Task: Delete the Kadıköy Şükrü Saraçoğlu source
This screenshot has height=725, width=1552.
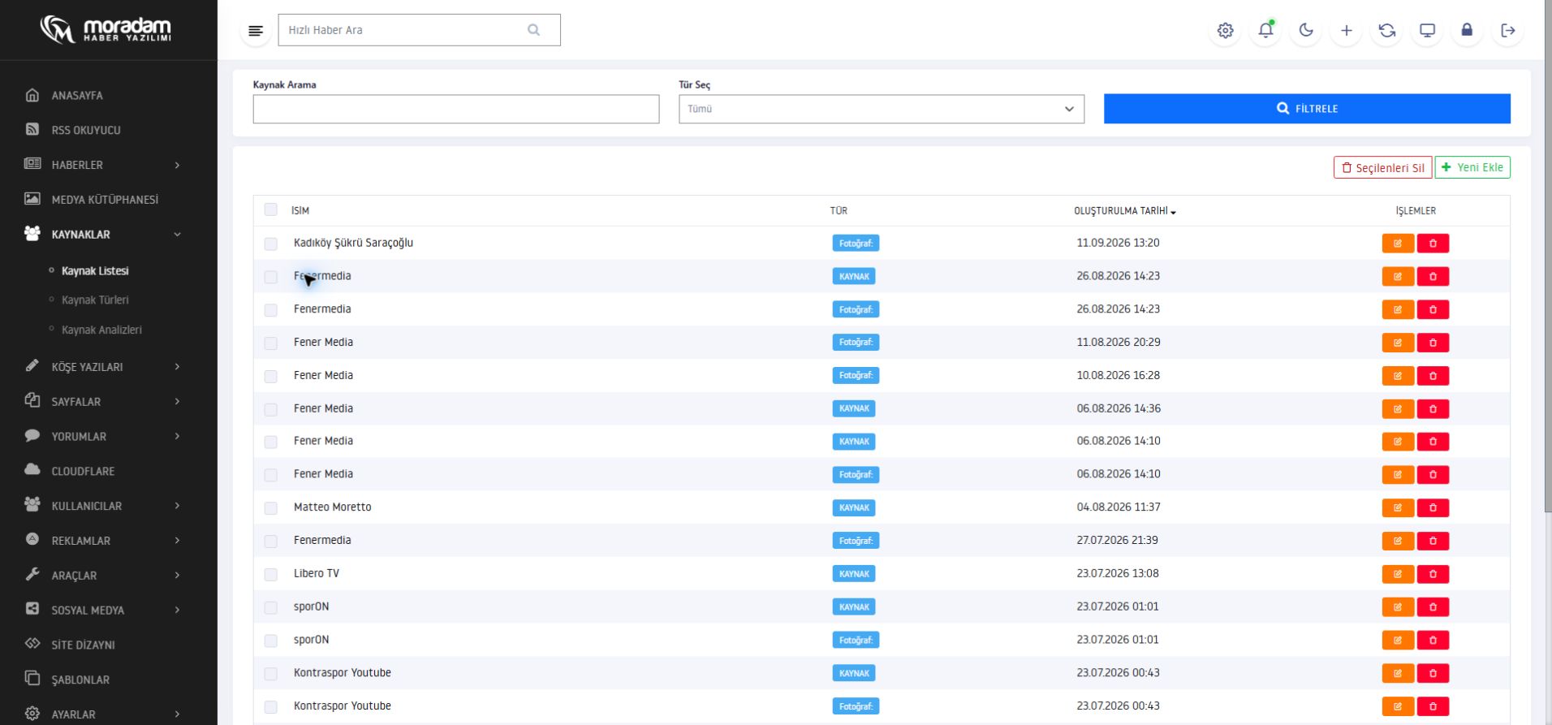Action: 1433,244
